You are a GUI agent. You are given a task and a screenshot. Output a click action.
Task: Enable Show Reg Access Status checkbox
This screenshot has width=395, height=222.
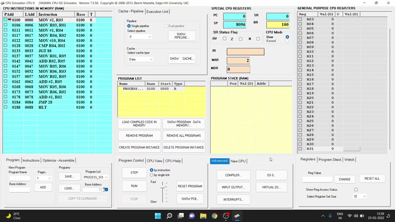pyautogui.click(x=356, y=190)
